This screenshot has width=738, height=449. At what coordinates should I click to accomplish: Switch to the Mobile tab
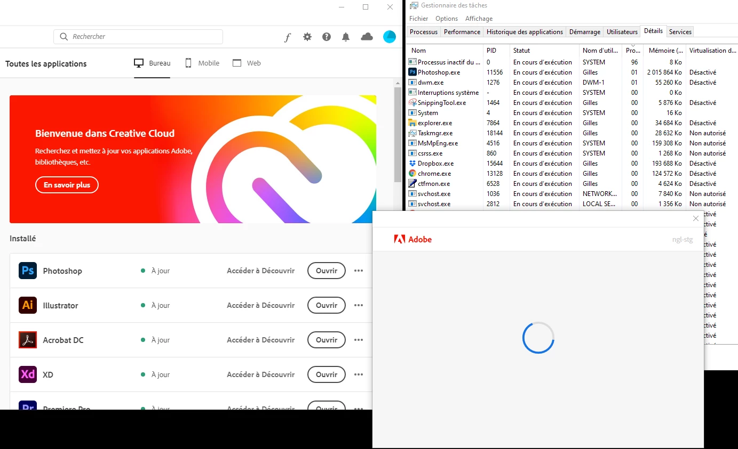click(202, 63)
